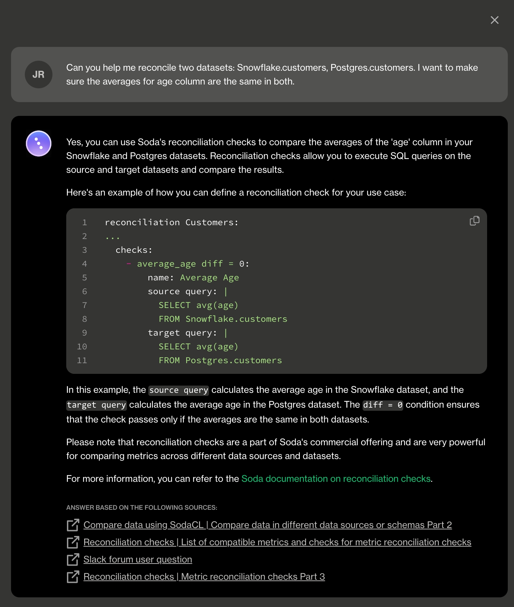Close the chat dialog with the X icon
The width and height of the screenshot is (514, 607).
(x=495, y=20)
